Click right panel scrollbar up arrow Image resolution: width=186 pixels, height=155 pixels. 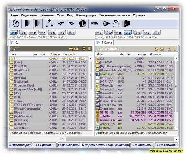coord(176,58)
